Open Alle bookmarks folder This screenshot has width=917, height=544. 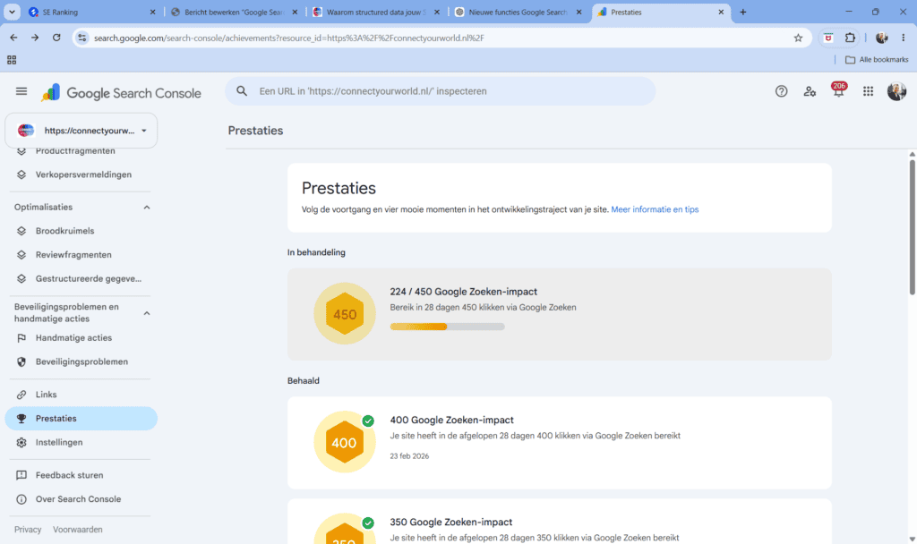point(877,60)
